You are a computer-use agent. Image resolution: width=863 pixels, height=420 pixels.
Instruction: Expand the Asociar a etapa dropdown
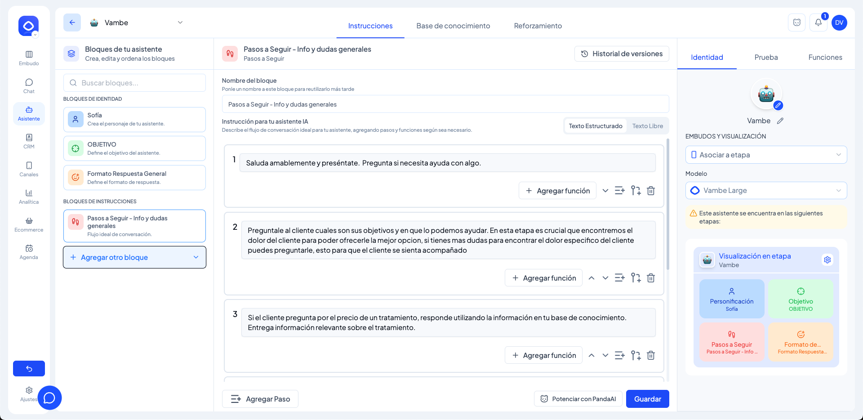[766, 155]
